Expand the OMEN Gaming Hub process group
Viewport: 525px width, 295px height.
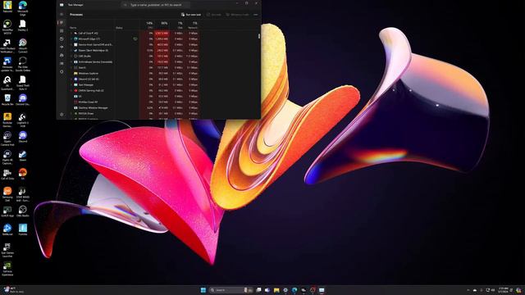pyautogui.click(x=71, y=90)
